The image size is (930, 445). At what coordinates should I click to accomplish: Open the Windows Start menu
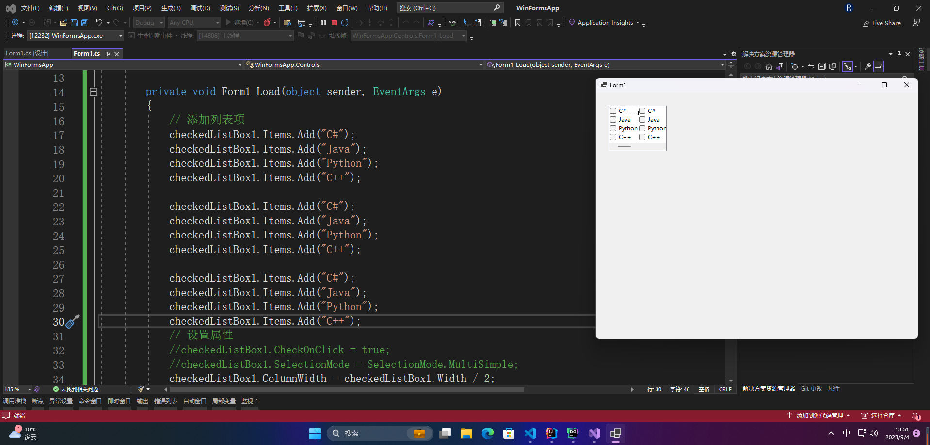tap(315, 433)
